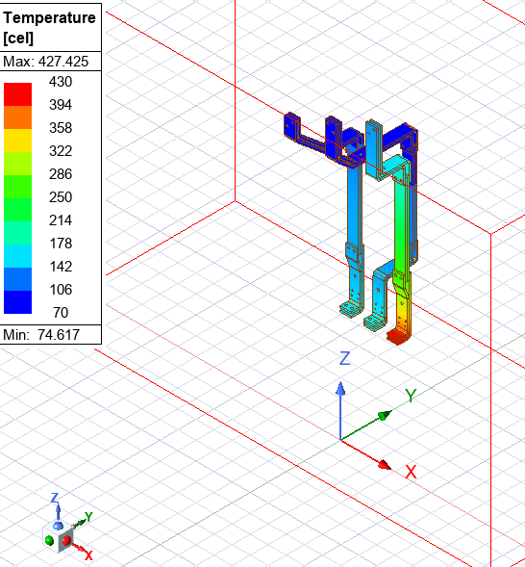Click the 286 scale label
Viewport: 525px width, 567px height.
[x=61, y=174]
